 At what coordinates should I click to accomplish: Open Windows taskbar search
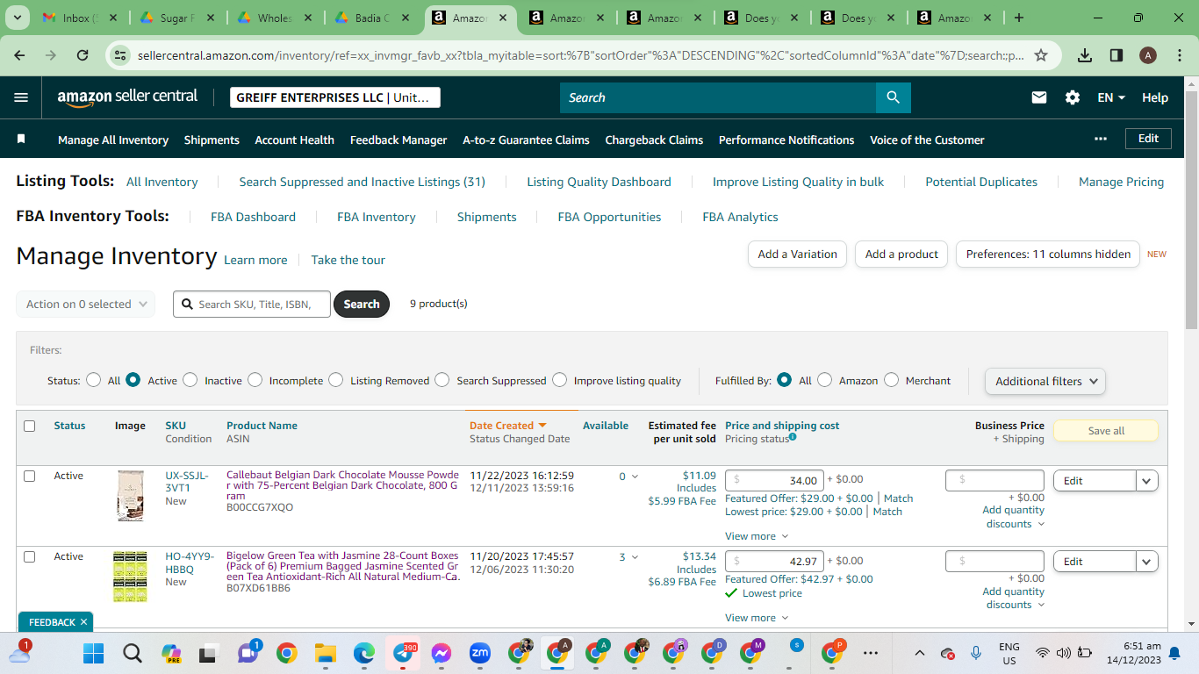(x=132, y=653)
